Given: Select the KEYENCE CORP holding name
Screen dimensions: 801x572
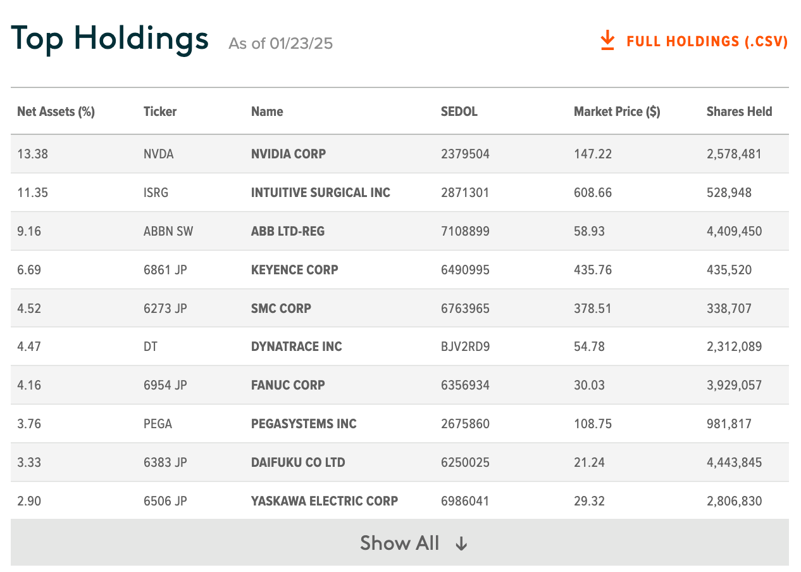Looking at the screenshot, I should pos(295,270).
